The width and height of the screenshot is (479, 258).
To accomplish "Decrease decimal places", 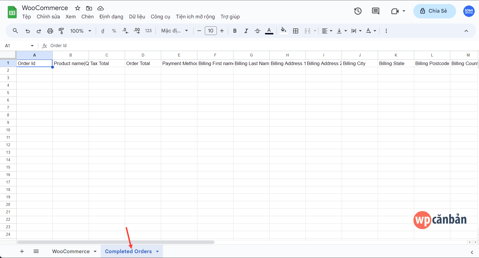I will coord(125,31).
